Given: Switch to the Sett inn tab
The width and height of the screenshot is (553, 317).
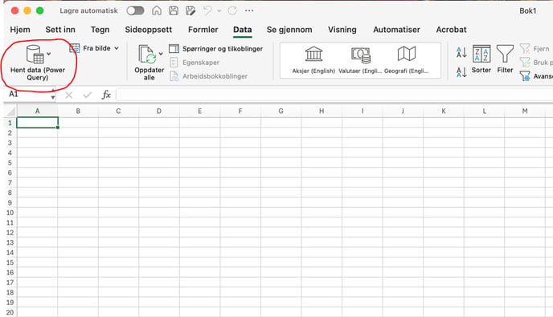Looking at the screenshot, I should pos(60,30).
